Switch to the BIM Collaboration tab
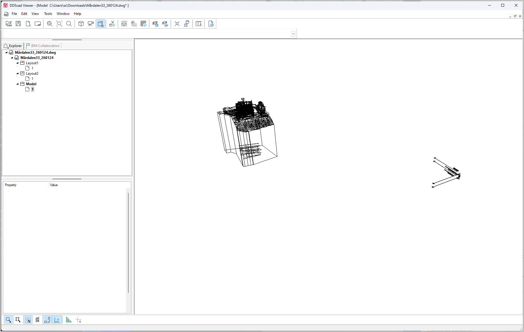The width and height of the screenshot is (524, 332). pyautogui.click(x=43, y=46)
